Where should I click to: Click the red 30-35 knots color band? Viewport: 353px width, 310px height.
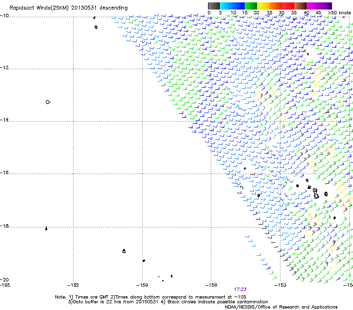(x=288, y=6)
